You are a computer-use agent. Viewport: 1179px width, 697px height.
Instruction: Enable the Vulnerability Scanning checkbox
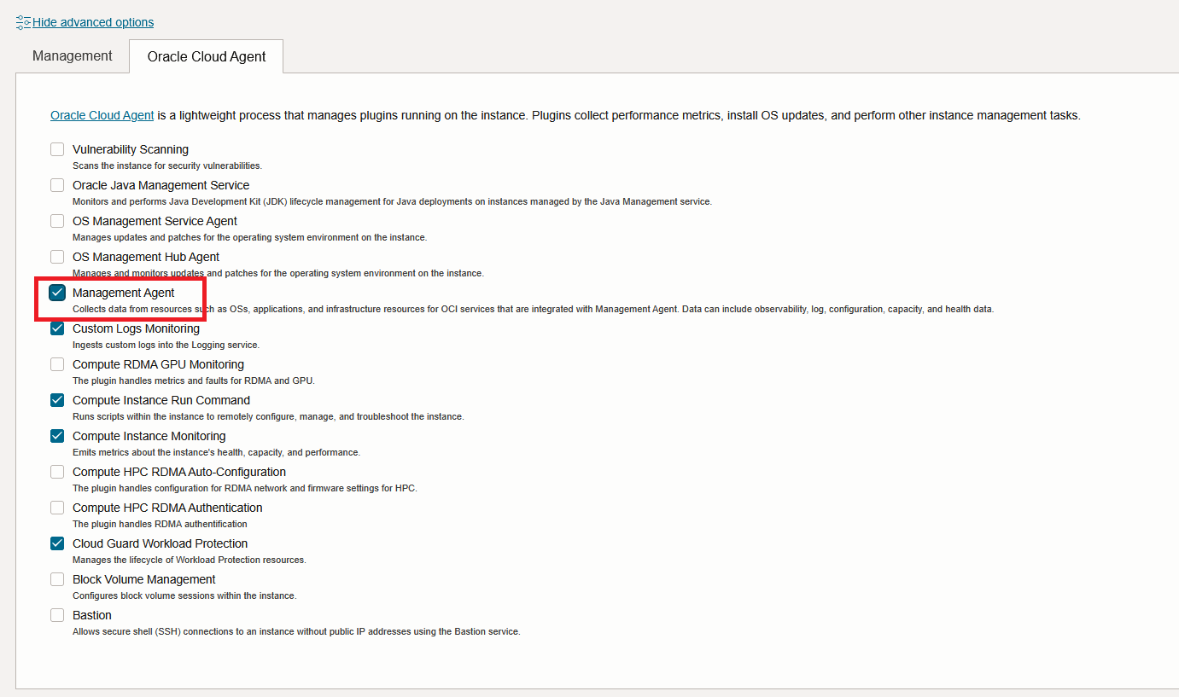57,149
